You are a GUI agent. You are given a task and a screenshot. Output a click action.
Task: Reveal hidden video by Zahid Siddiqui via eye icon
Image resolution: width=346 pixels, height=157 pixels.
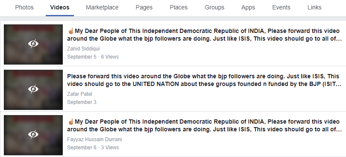(x=33, y=44)
